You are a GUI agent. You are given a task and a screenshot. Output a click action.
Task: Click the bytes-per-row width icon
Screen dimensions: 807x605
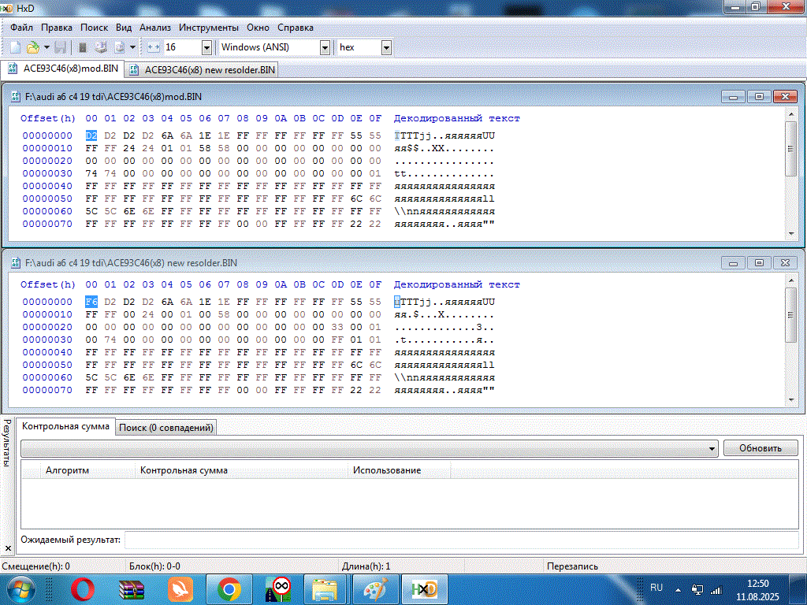(154, 47)
